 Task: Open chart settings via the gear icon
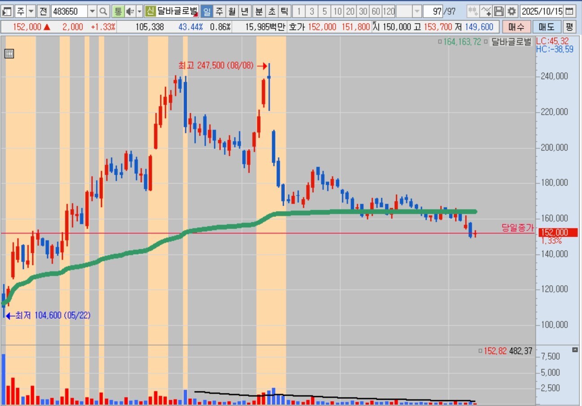pos(511,11)
